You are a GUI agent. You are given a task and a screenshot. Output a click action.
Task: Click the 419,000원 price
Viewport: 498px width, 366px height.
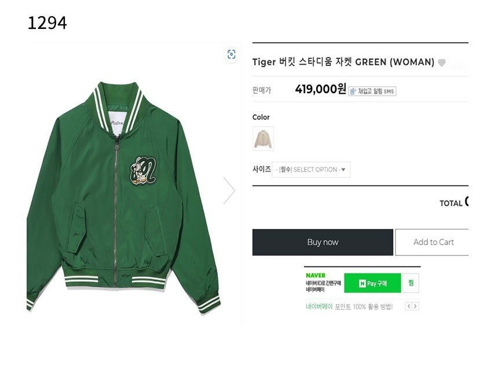(320, 89)
